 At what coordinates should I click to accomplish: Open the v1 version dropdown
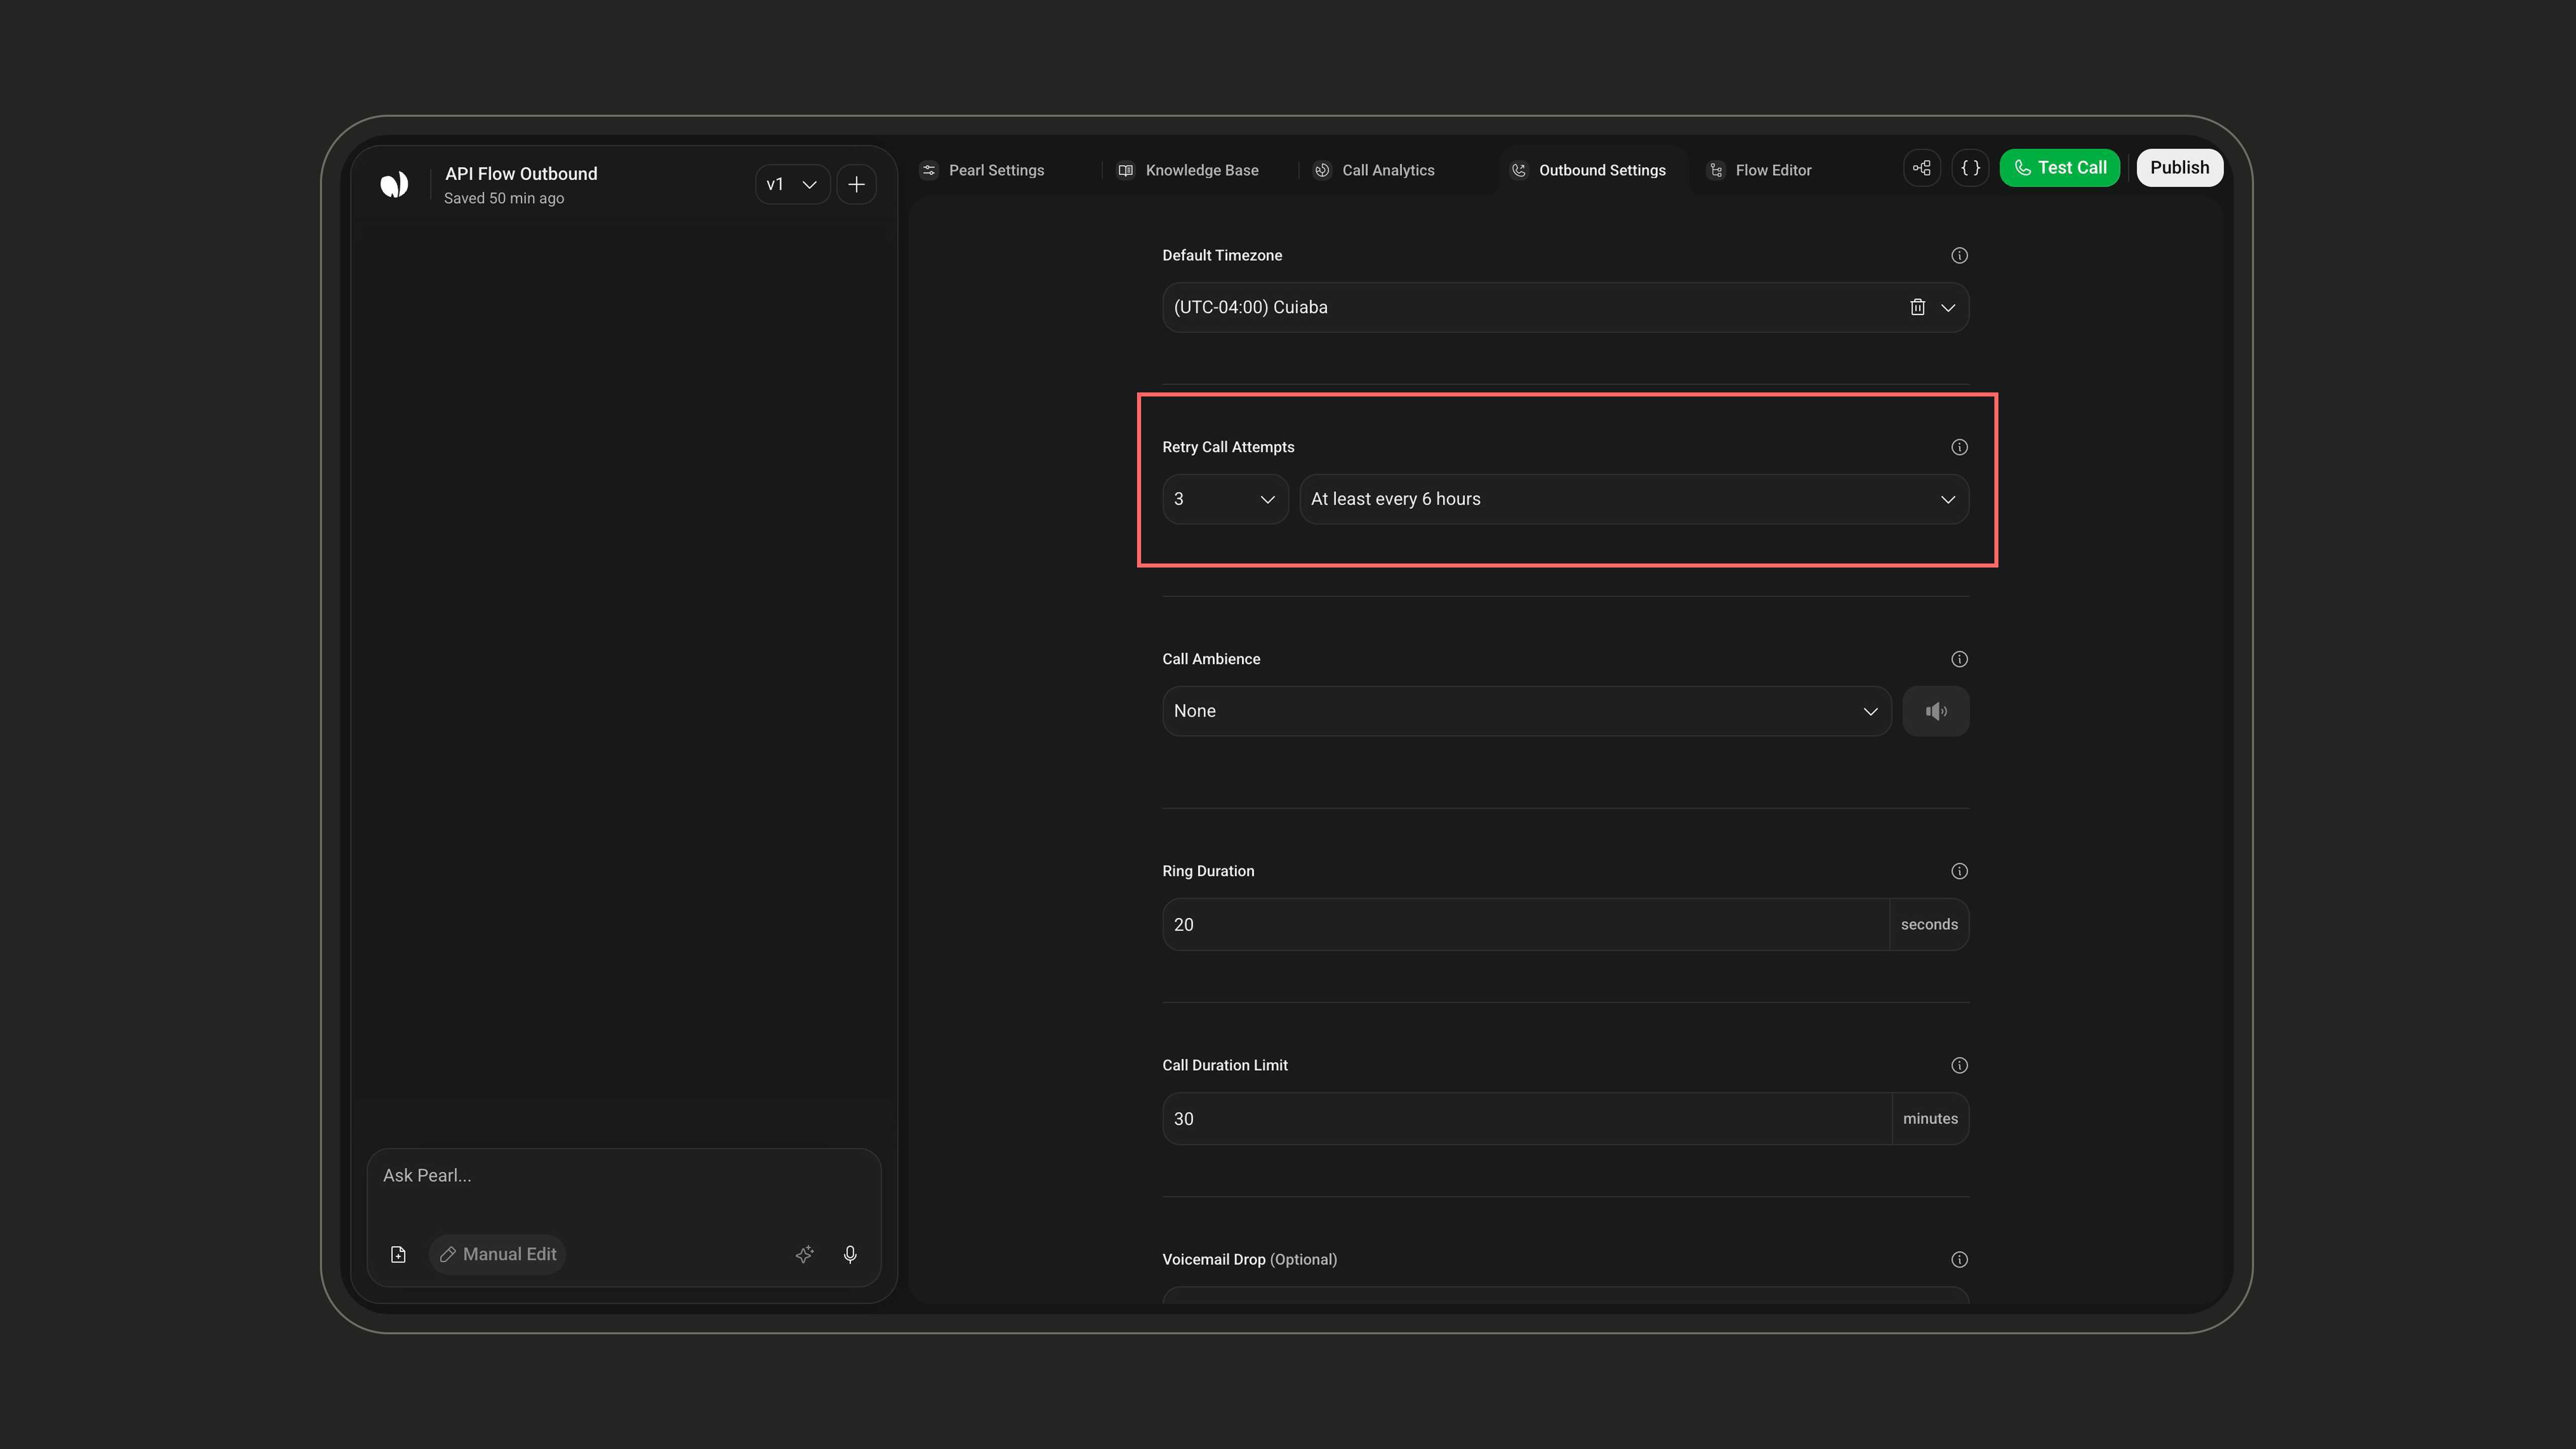pyautogui.click(x=792, y=185)
